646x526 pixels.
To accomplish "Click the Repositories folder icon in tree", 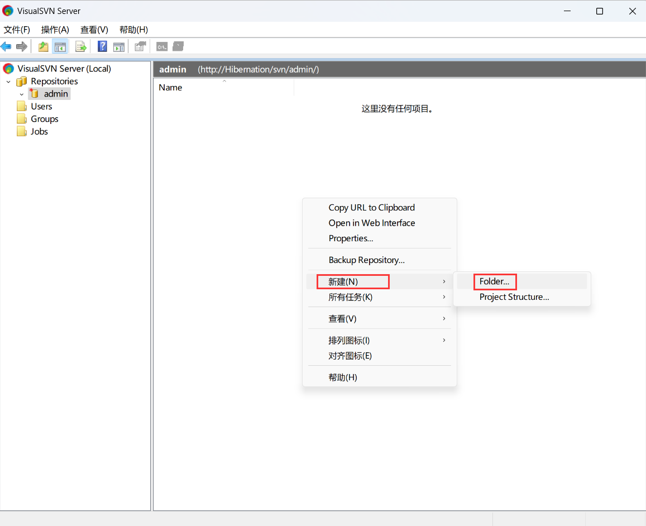I will coord(21,81).
